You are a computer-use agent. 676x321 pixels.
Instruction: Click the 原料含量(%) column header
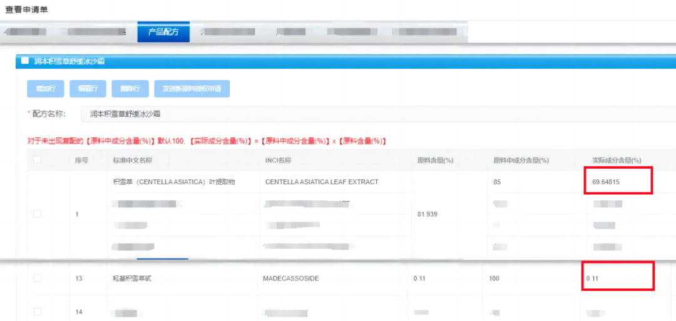coord(434,160)
